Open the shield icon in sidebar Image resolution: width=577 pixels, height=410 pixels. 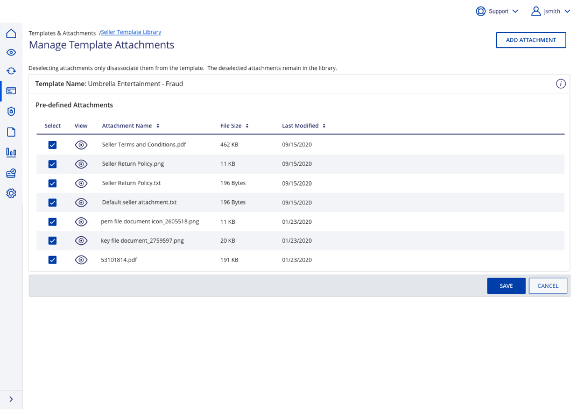[x=11, y=111]
